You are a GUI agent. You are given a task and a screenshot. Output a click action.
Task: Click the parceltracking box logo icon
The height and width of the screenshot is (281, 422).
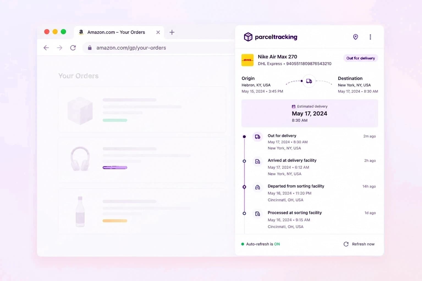(248, 37)
